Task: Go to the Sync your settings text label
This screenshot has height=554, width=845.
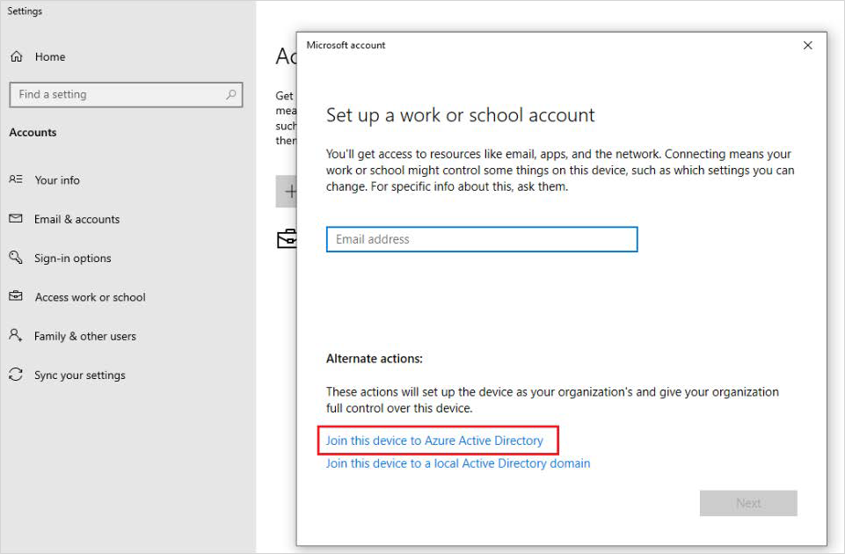Action: (80, 375)
